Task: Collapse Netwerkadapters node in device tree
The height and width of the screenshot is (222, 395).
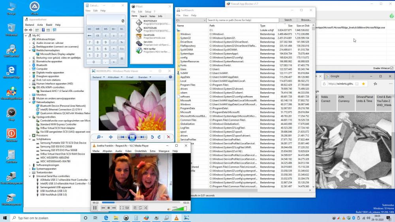Action: click(x=30, y=102)
